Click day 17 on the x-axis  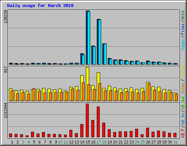coord(99,142)
